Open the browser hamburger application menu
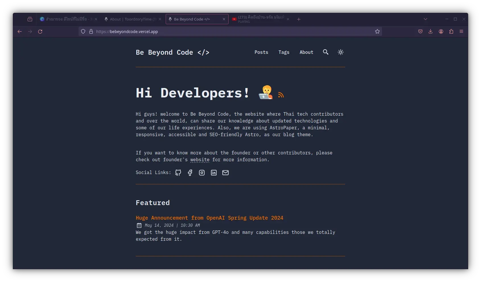The height and width of the screenshot is (282, 481). pos(461,31)
